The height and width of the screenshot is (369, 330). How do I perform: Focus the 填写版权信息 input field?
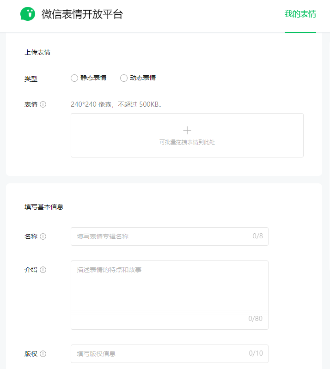point(170,354)
